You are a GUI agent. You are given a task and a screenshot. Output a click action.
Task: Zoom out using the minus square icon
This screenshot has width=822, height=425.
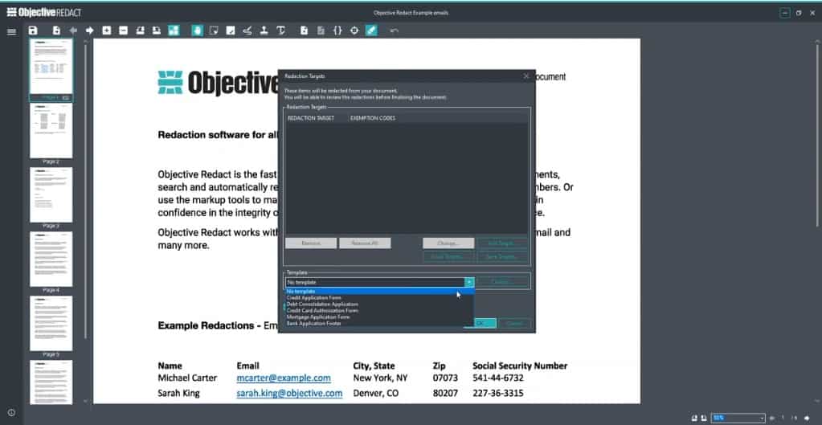coord(123,31)
